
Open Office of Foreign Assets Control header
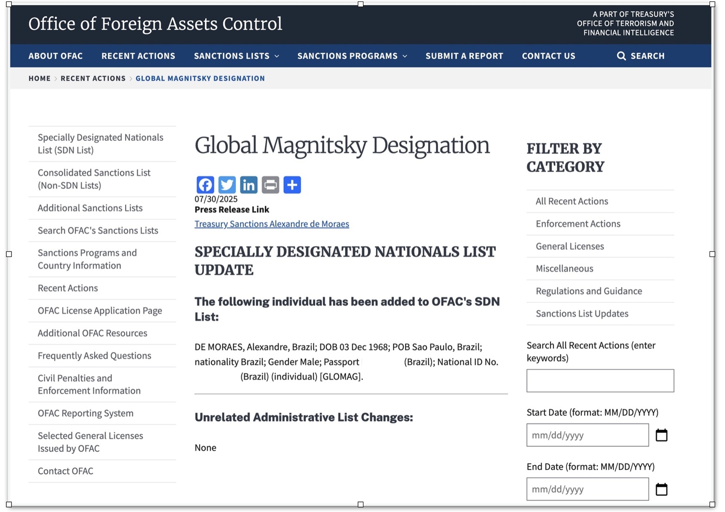(x=155, y=24)
